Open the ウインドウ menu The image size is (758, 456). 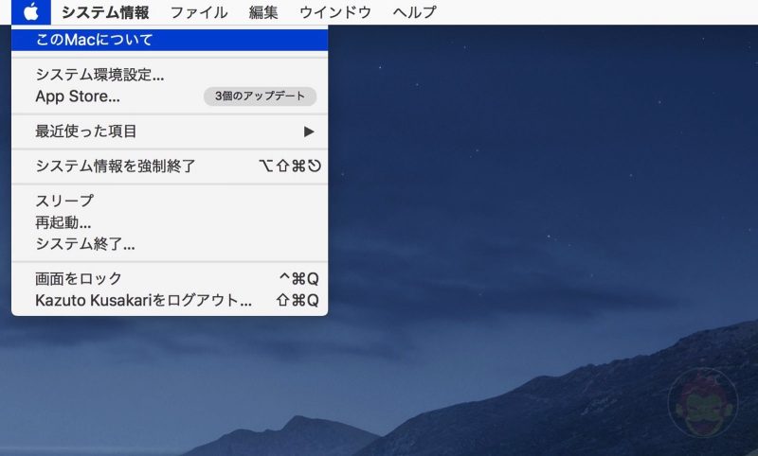tap(335, 12)
